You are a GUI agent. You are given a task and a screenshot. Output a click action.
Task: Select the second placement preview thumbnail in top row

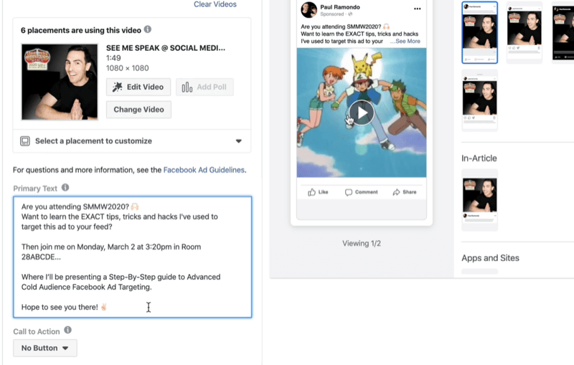tap(524, 32)
